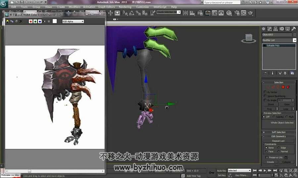Enable red channel in image viewer

(x=30, y=22)
